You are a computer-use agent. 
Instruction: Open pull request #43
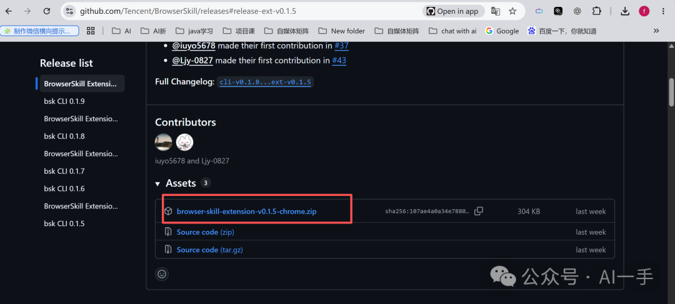(x=339, y=60)
